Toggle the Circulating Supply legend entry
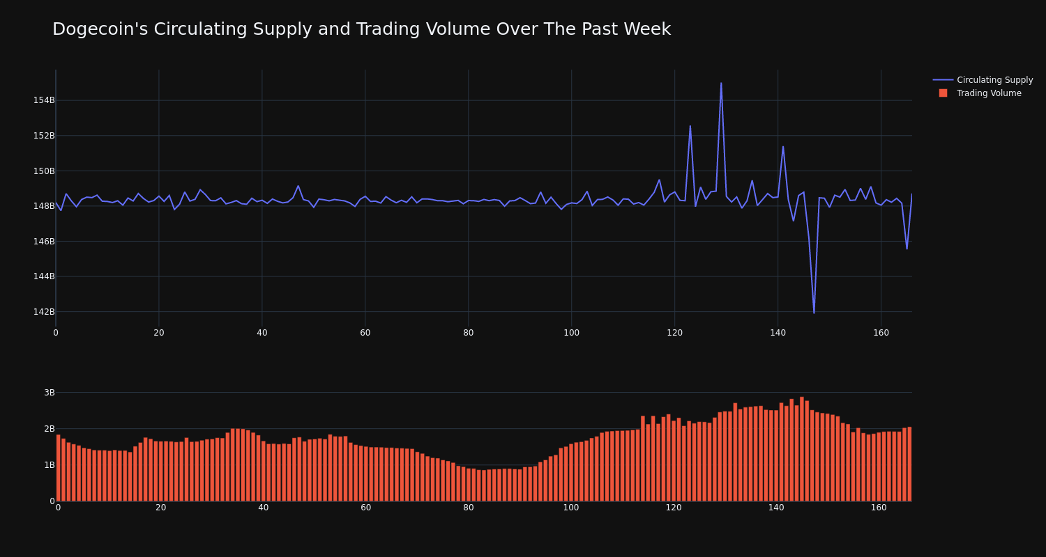This screenshot has height=557, width=1046. [x=983, y=80]
